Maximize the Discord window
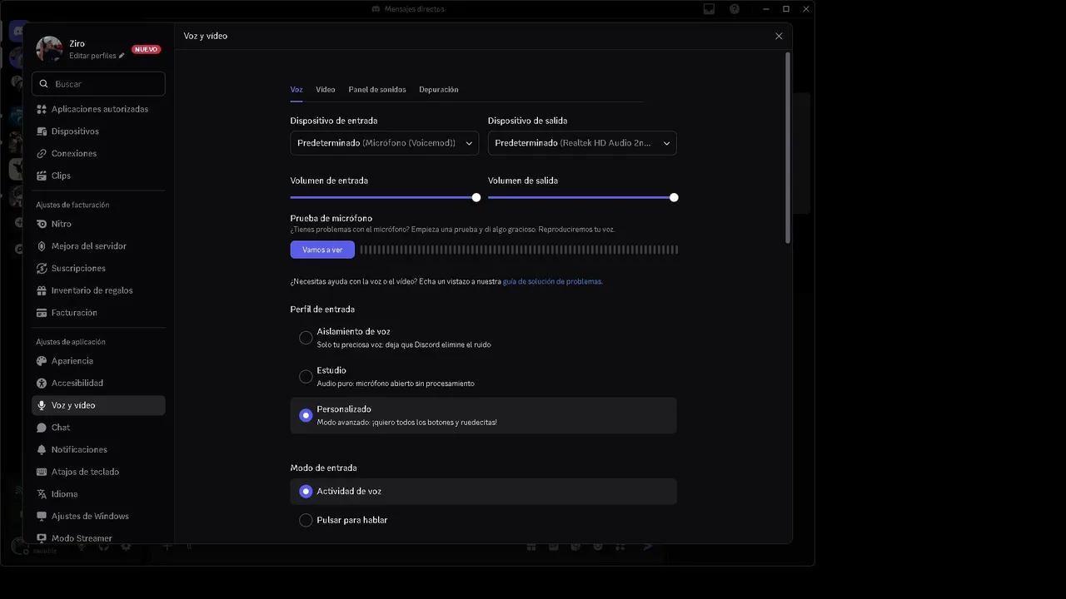 (x=785, y=9)
